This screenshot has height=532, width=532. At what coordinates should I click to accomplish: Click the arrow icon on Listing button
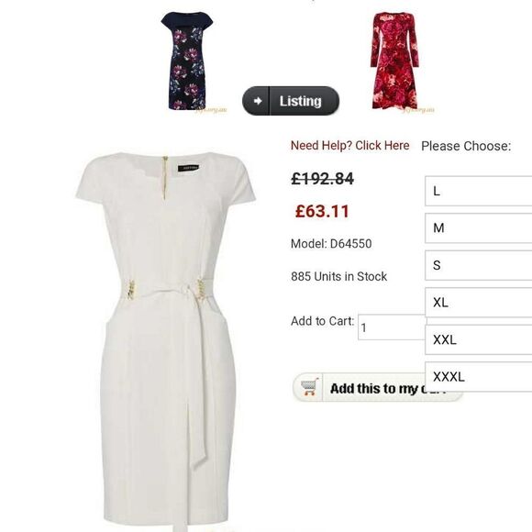coord(258,101)
